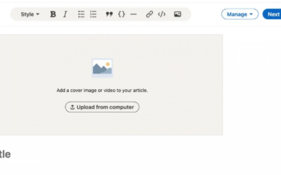Add a blockquote with the quote icon

pyautogui.click(x=109, y=14)
